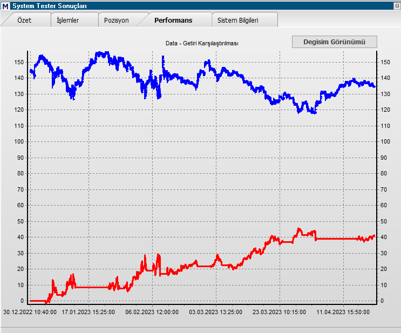The height and width of the screenshot is (333, 401).
Task: Click the date label 03.03.2023 13:25:00
Action: pyautogui.click(x=215, y=312)
